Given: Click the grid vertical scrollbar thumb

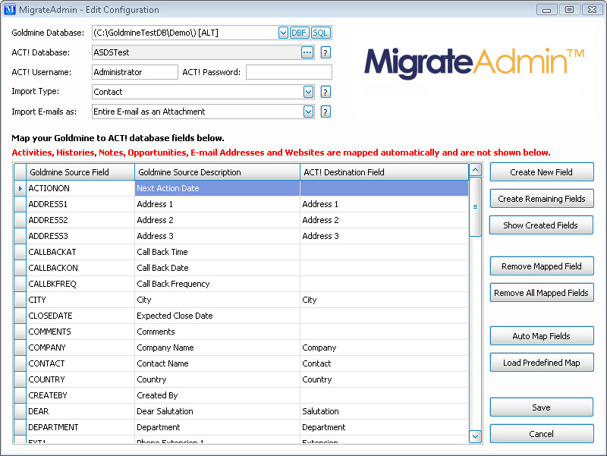Looking at the screenshot, I should (475, 206).
